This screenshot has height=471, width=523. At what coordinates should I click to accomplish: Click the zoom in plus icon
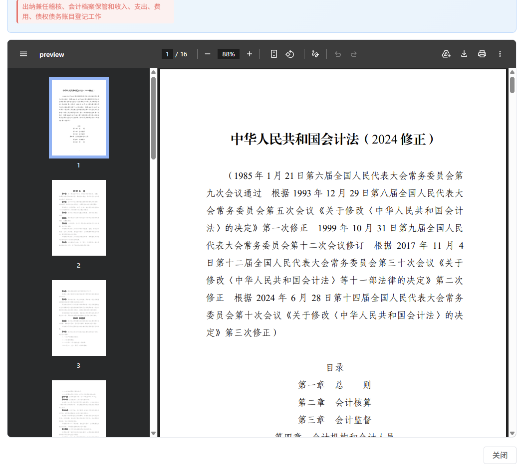[250, 54]
